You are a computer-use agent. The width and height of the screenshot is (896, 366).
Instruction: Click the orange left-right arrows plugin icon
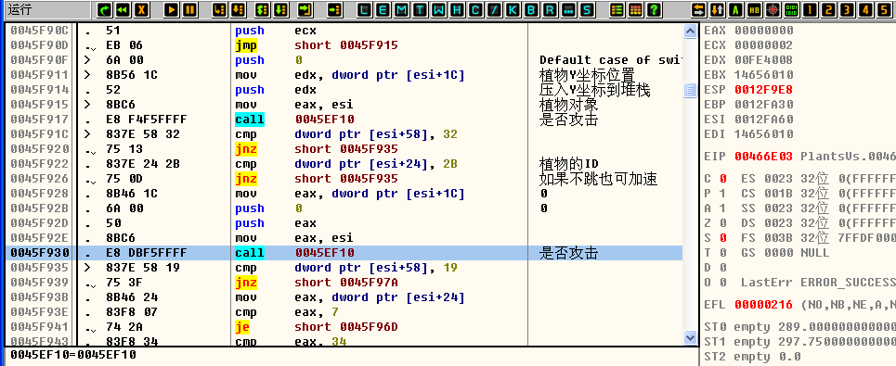[699, 9]
